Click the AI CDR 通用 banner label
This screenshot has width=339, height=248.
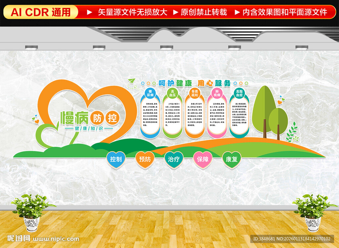click(x=41, y=12)
